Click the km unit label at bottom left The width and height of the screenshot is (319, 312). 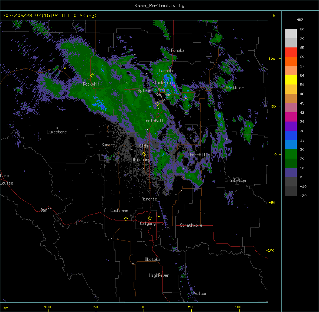tap(6, 308)
